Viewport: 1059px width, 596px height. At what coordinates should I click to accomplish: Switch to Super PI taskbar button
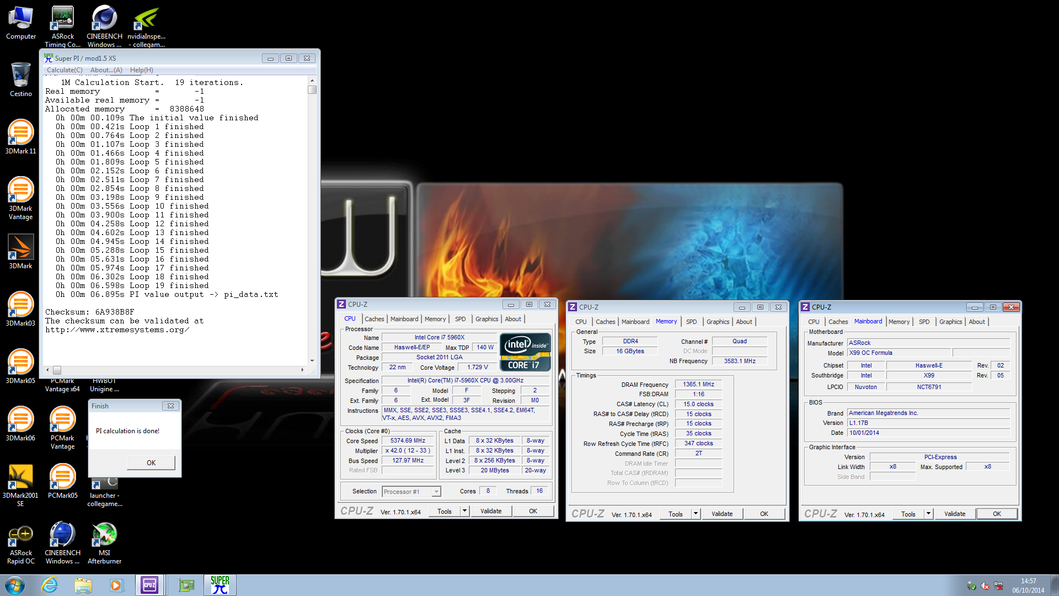point(220,585)
